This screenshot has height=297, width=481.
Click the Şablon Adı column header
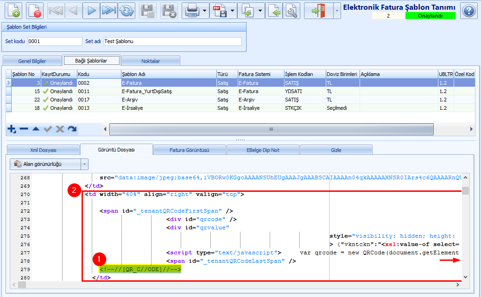tap(169, 74)
